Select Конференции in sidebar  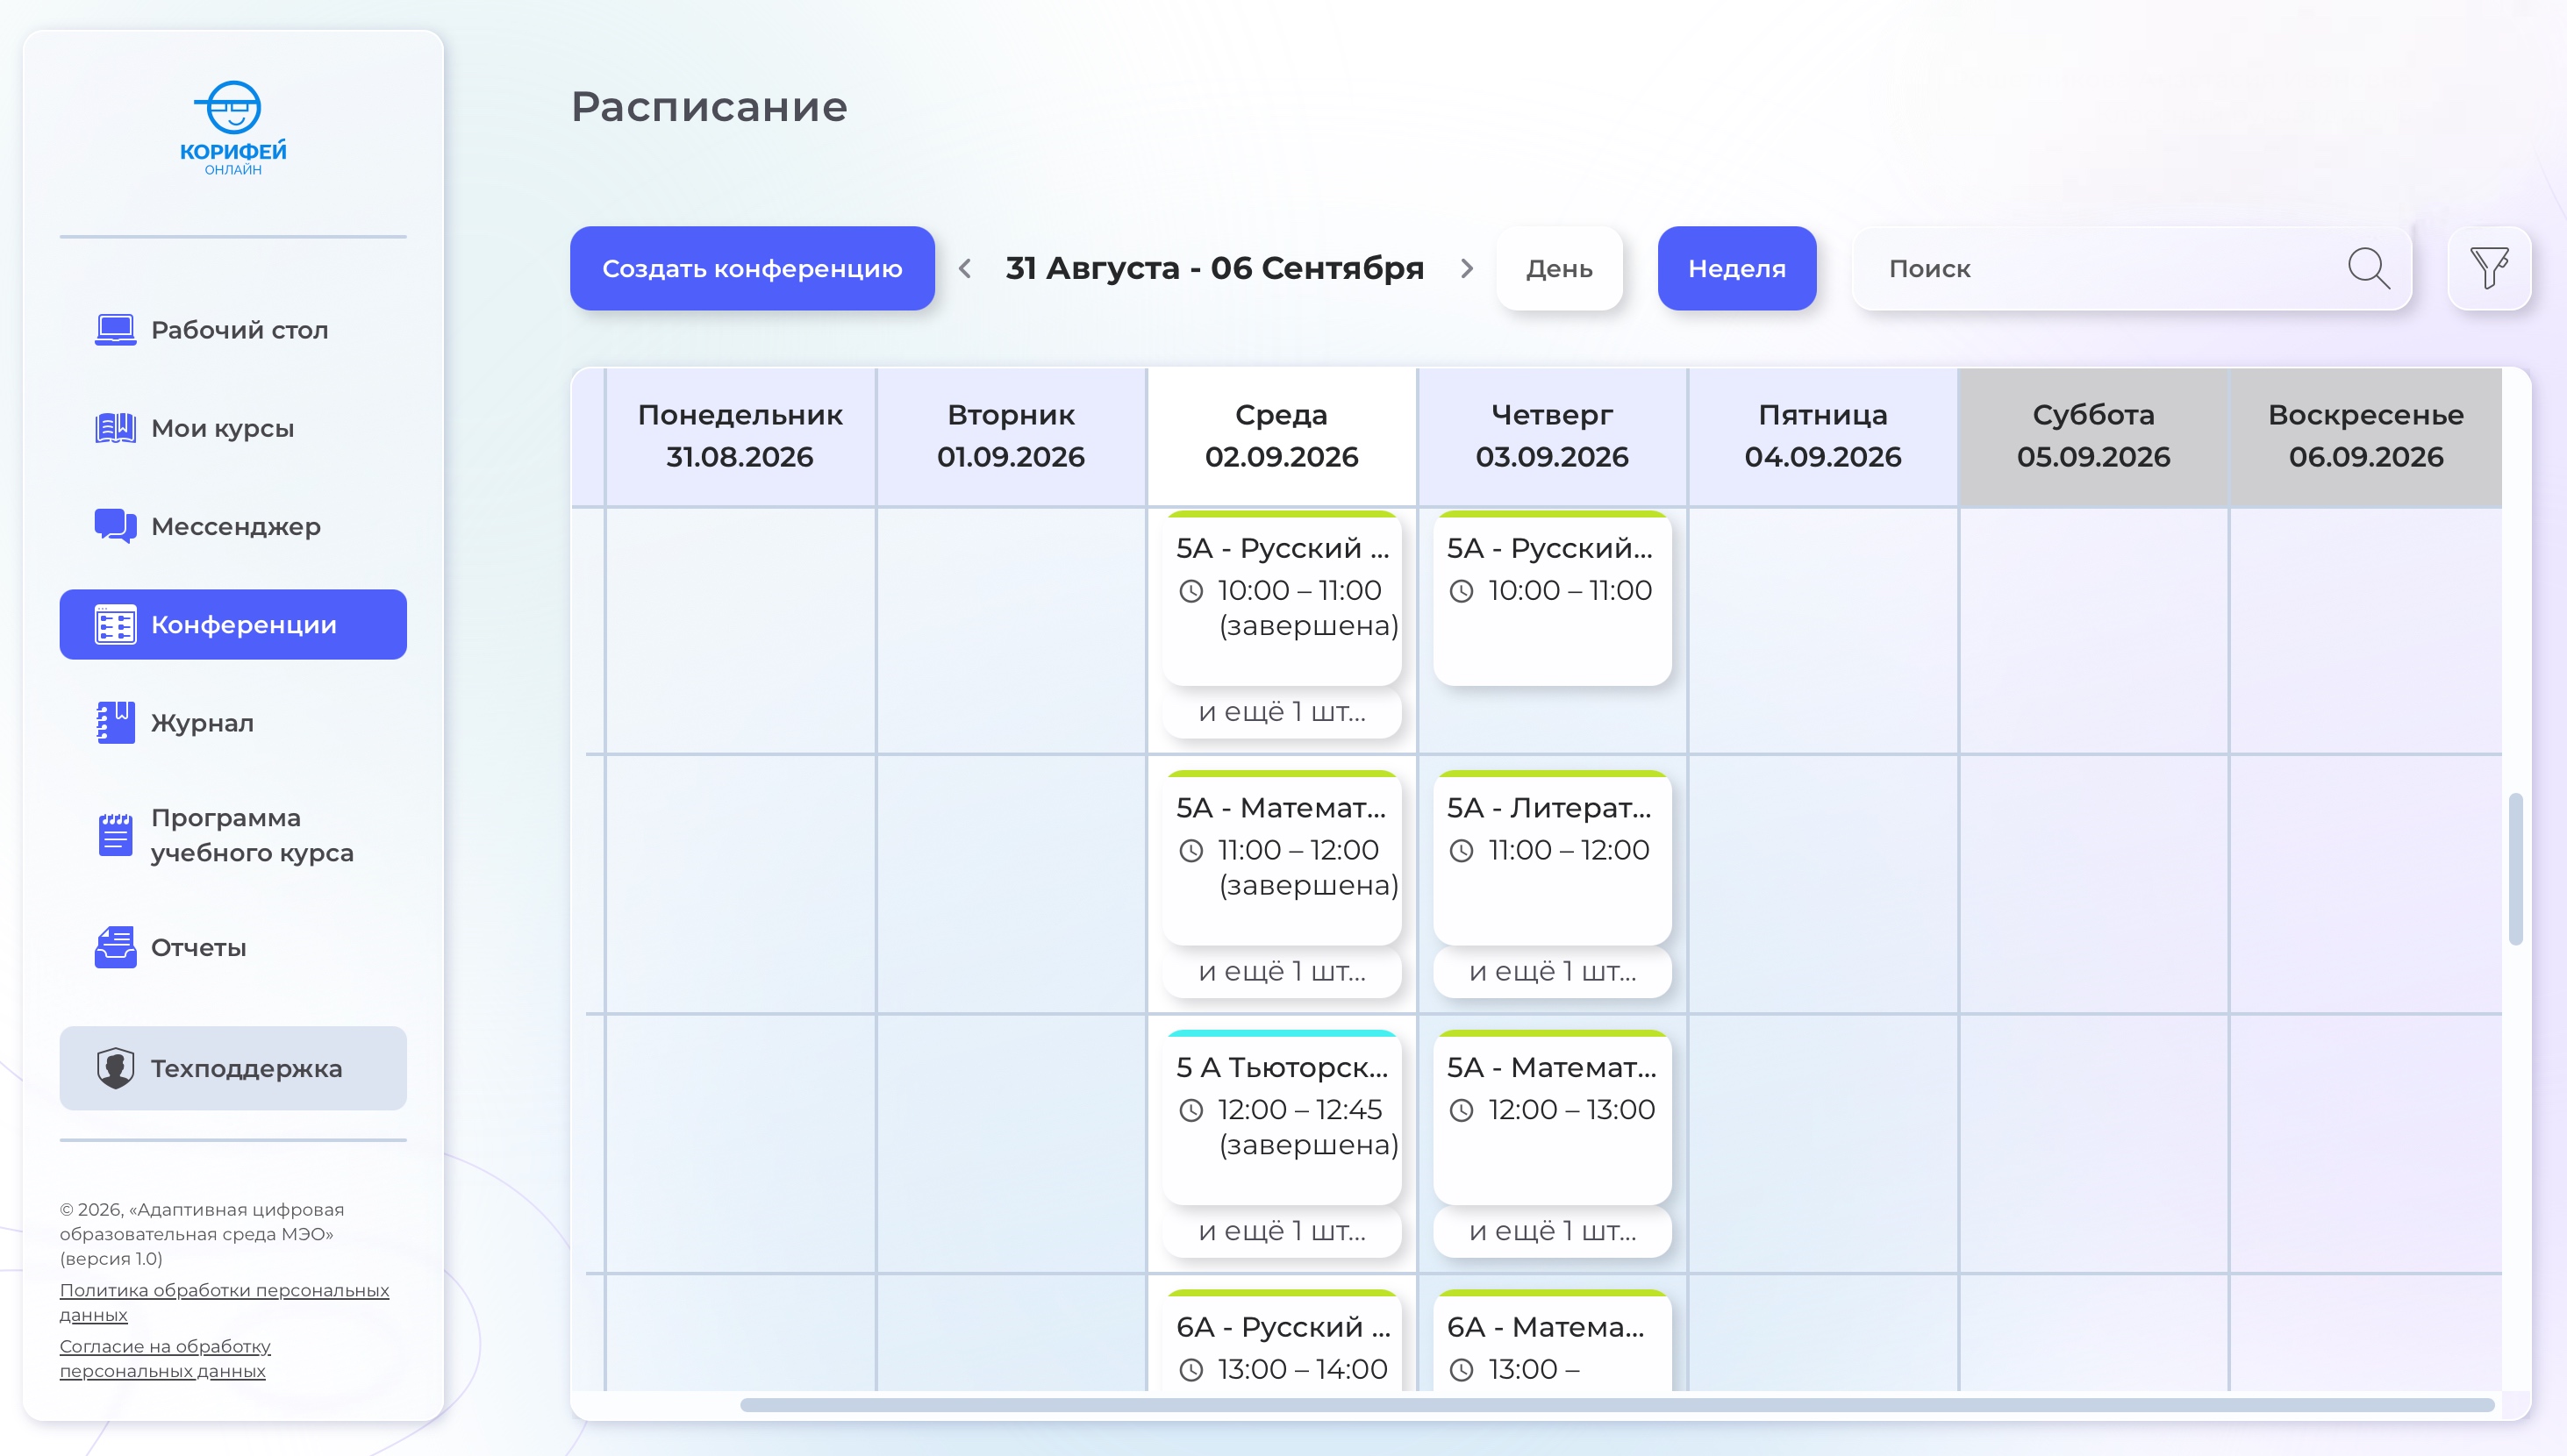[x=233, y=625]
